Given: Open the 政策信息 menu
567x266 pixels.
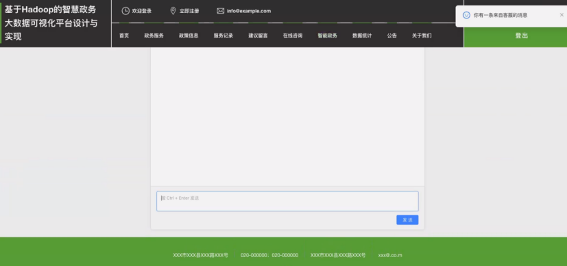Looking at the screenshot, I should (x=189, y=36).
